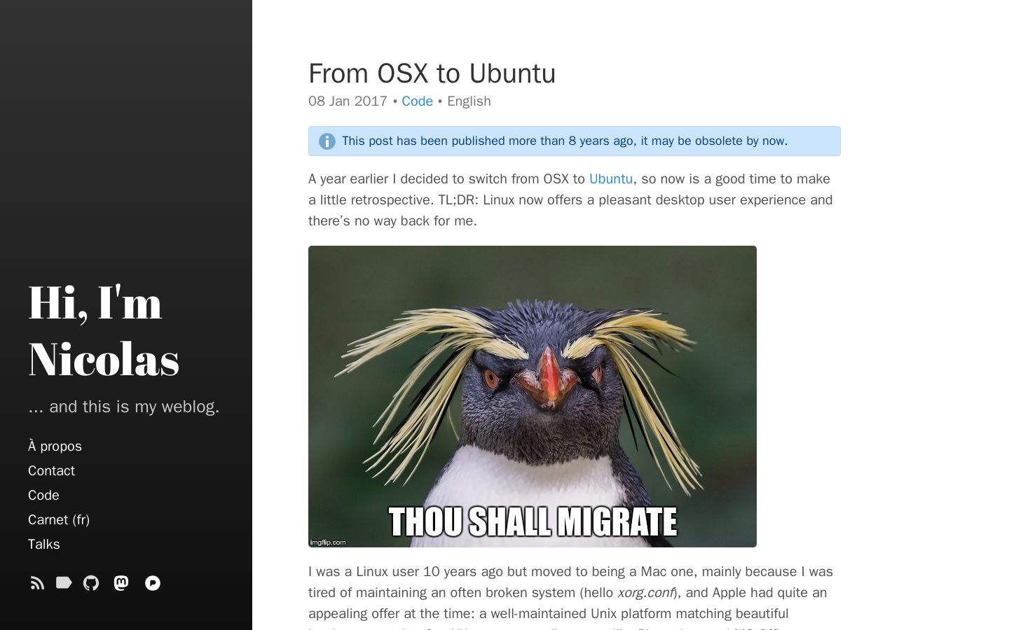The width and height of the screenshot is (1009, 630).
Task: Open the GitHub profile icon
Action: click(x=91, y=583)
